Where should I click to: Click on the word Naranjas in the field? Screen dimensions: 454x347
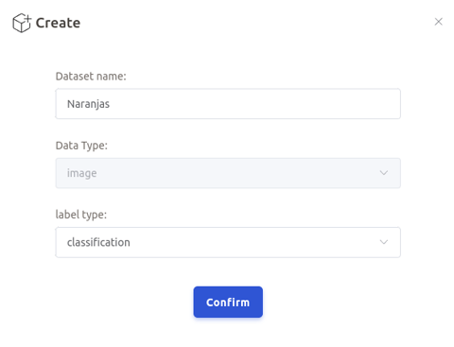[88, 104]
